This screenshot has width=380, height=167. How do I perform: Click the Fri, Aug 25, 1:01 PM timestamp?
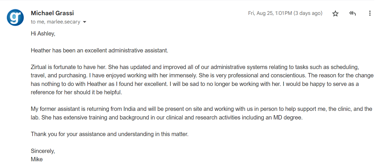pyautogui.click(x=270, y=13)
